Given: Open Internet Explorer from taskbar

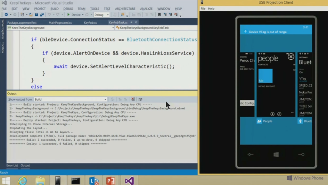Looking at the screenshot, I should [22, 181].
